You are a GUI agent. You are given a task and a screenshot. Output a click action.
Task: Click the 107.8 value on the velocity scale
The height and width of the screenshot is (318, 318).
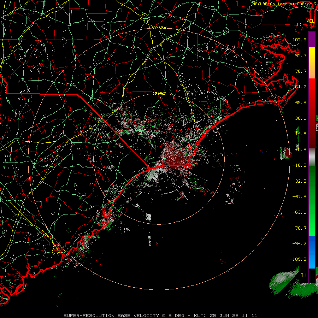coord(299,40)
